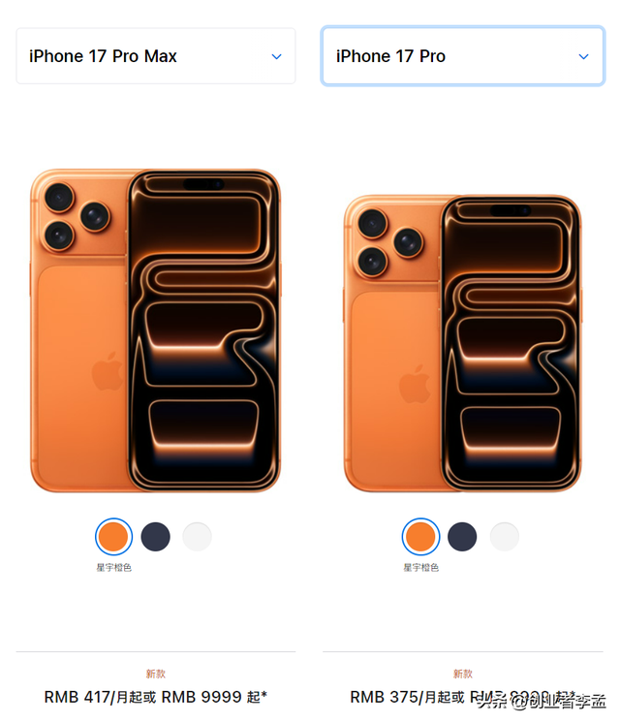Click the 星宇橙色 label under Pro Max swatches
620x723 pixels.
[114, 568]
